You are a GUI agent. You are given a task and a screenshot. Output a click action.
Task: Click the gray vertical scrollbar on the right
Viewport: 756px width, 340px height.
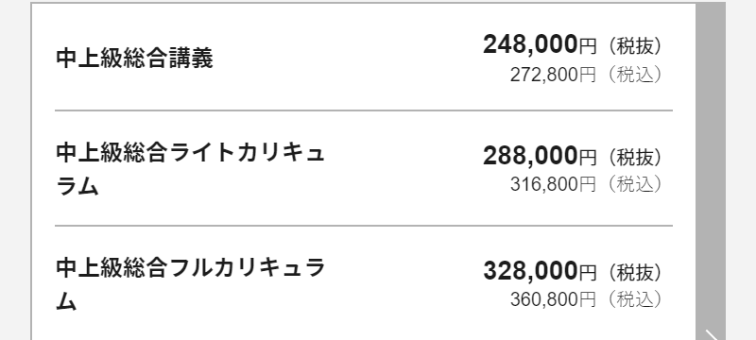pyautogui.click(x=711, y=170)
